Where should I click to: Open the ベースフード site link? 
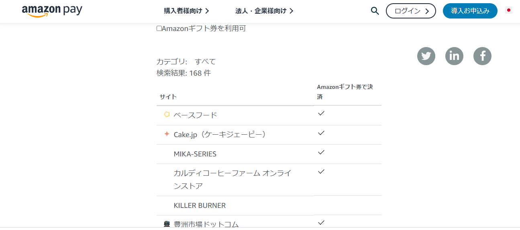[x=195, y=115]
